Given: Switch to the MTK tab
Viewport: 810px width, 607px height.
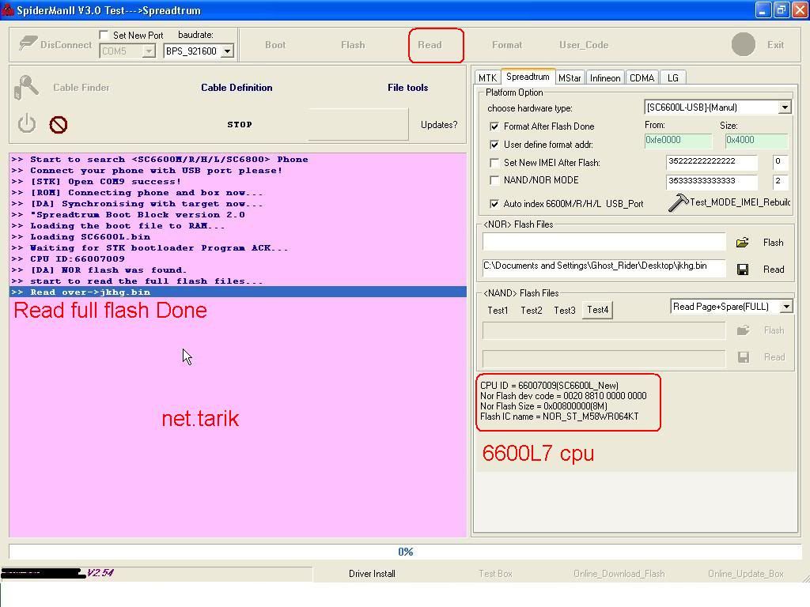Looking at the screenshot, I should pyautogui.click(x=487, y=78).
